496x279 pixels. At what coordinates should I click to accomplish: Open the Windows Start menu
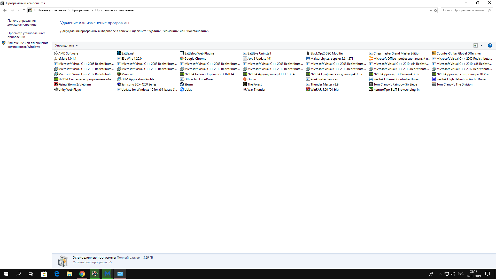tap(6, 274)
